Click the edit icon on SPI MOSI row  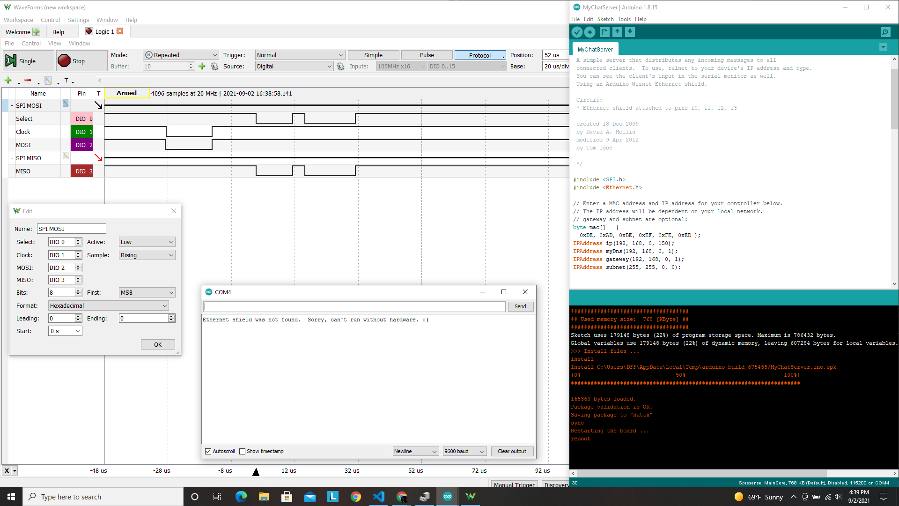click(66, 104)
